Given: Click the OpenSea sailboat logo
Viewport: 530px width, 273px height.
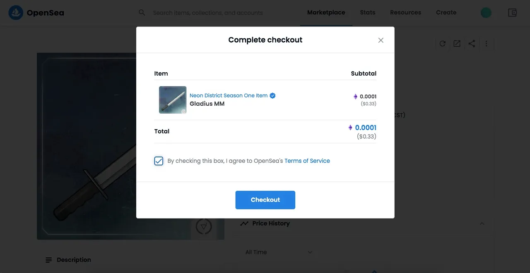Looking at the screenshot, I should pos(16,13).
